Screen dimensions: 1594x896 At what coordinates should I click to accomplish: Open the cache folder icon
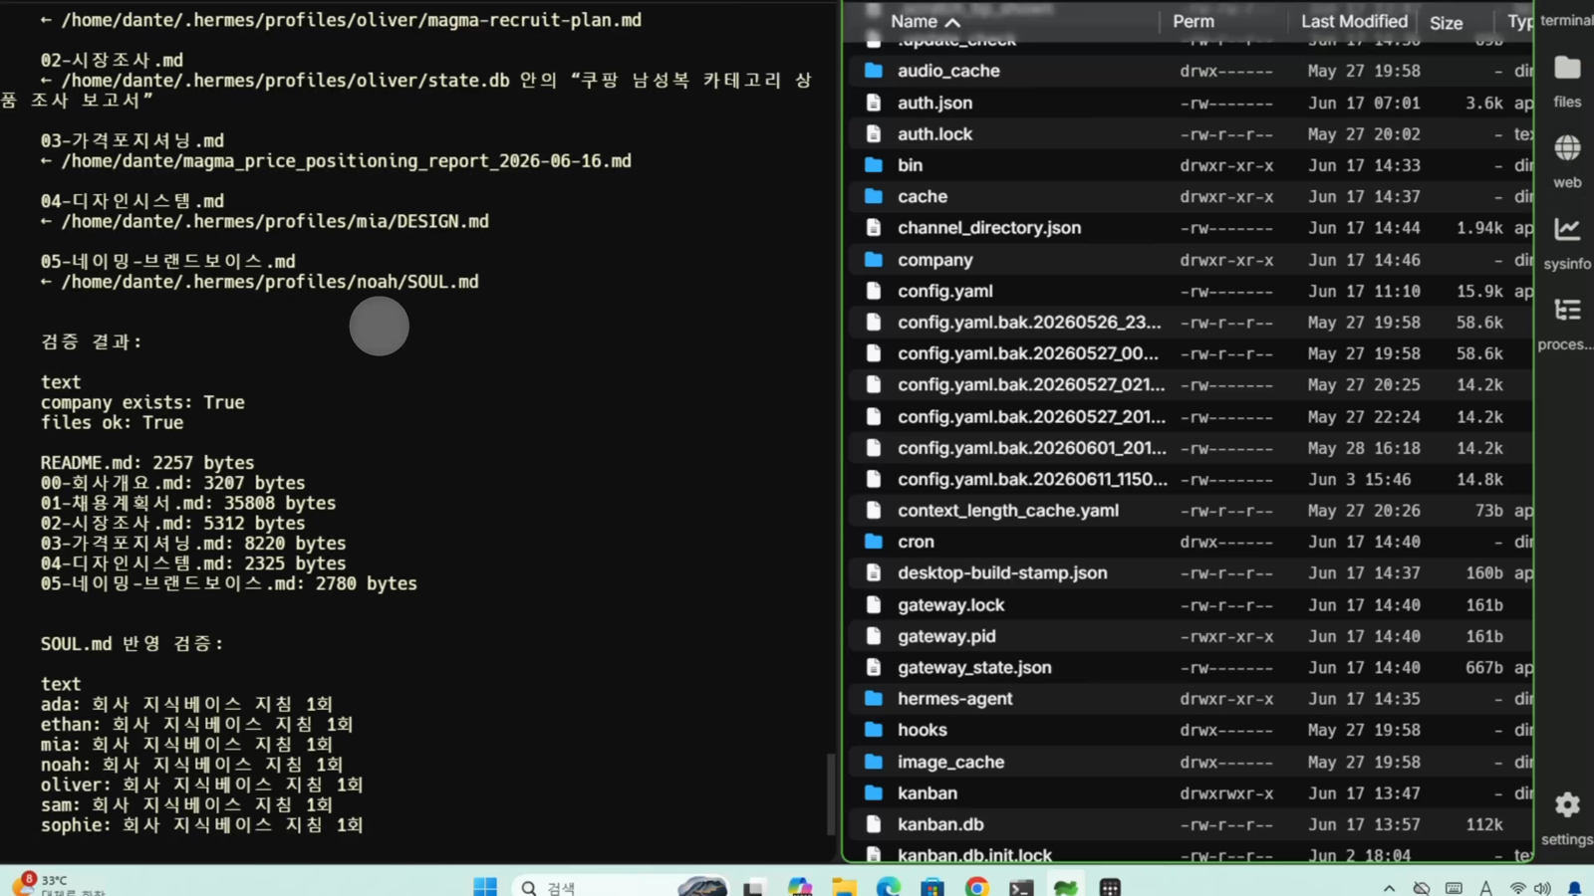[x=874, y=196]
